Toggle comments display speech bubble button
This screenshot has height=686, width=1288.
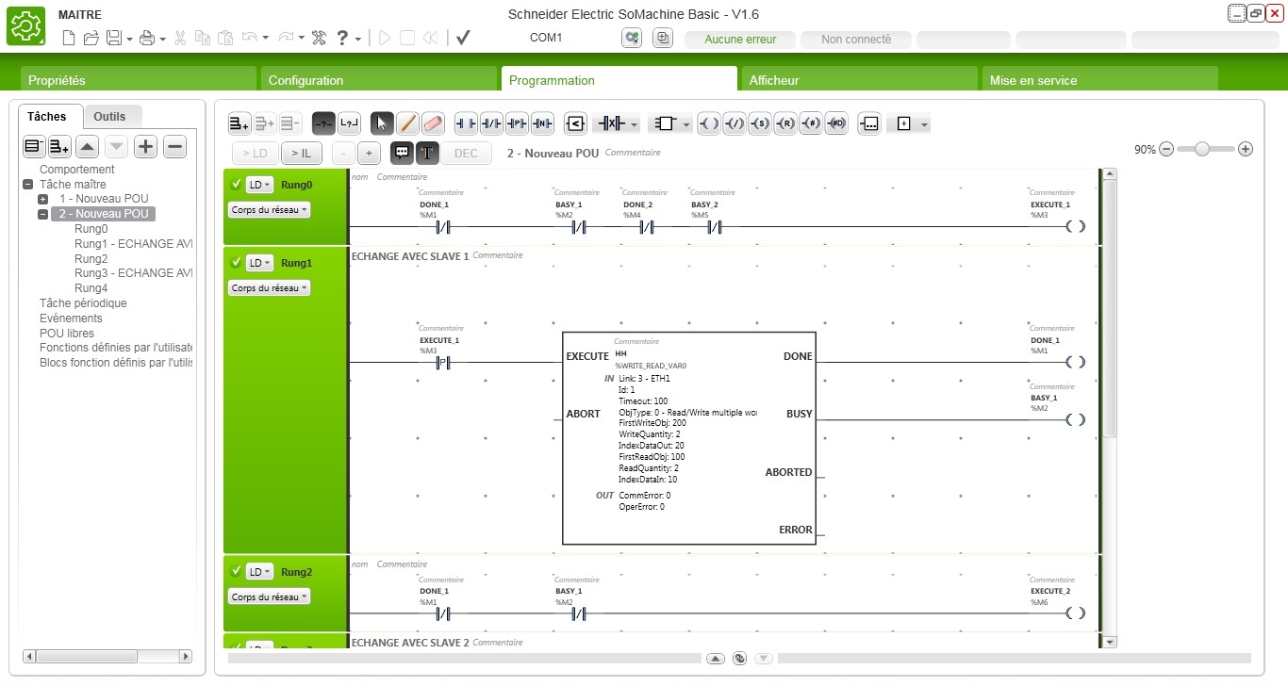coord(402,153)
